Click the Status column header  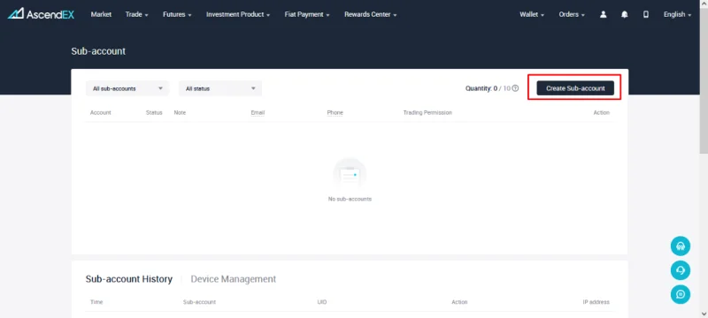pyautogui.click(x=154, y=112)
